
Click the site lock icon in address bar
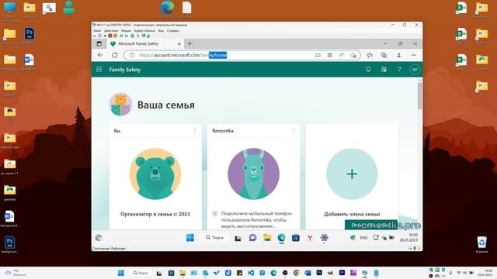(x=132, y=55)
